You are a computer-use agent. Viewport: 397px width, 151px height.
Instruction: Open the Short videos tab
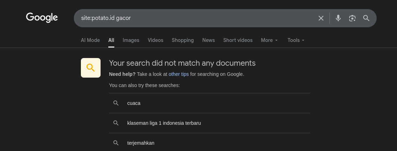tap(238, 40)
